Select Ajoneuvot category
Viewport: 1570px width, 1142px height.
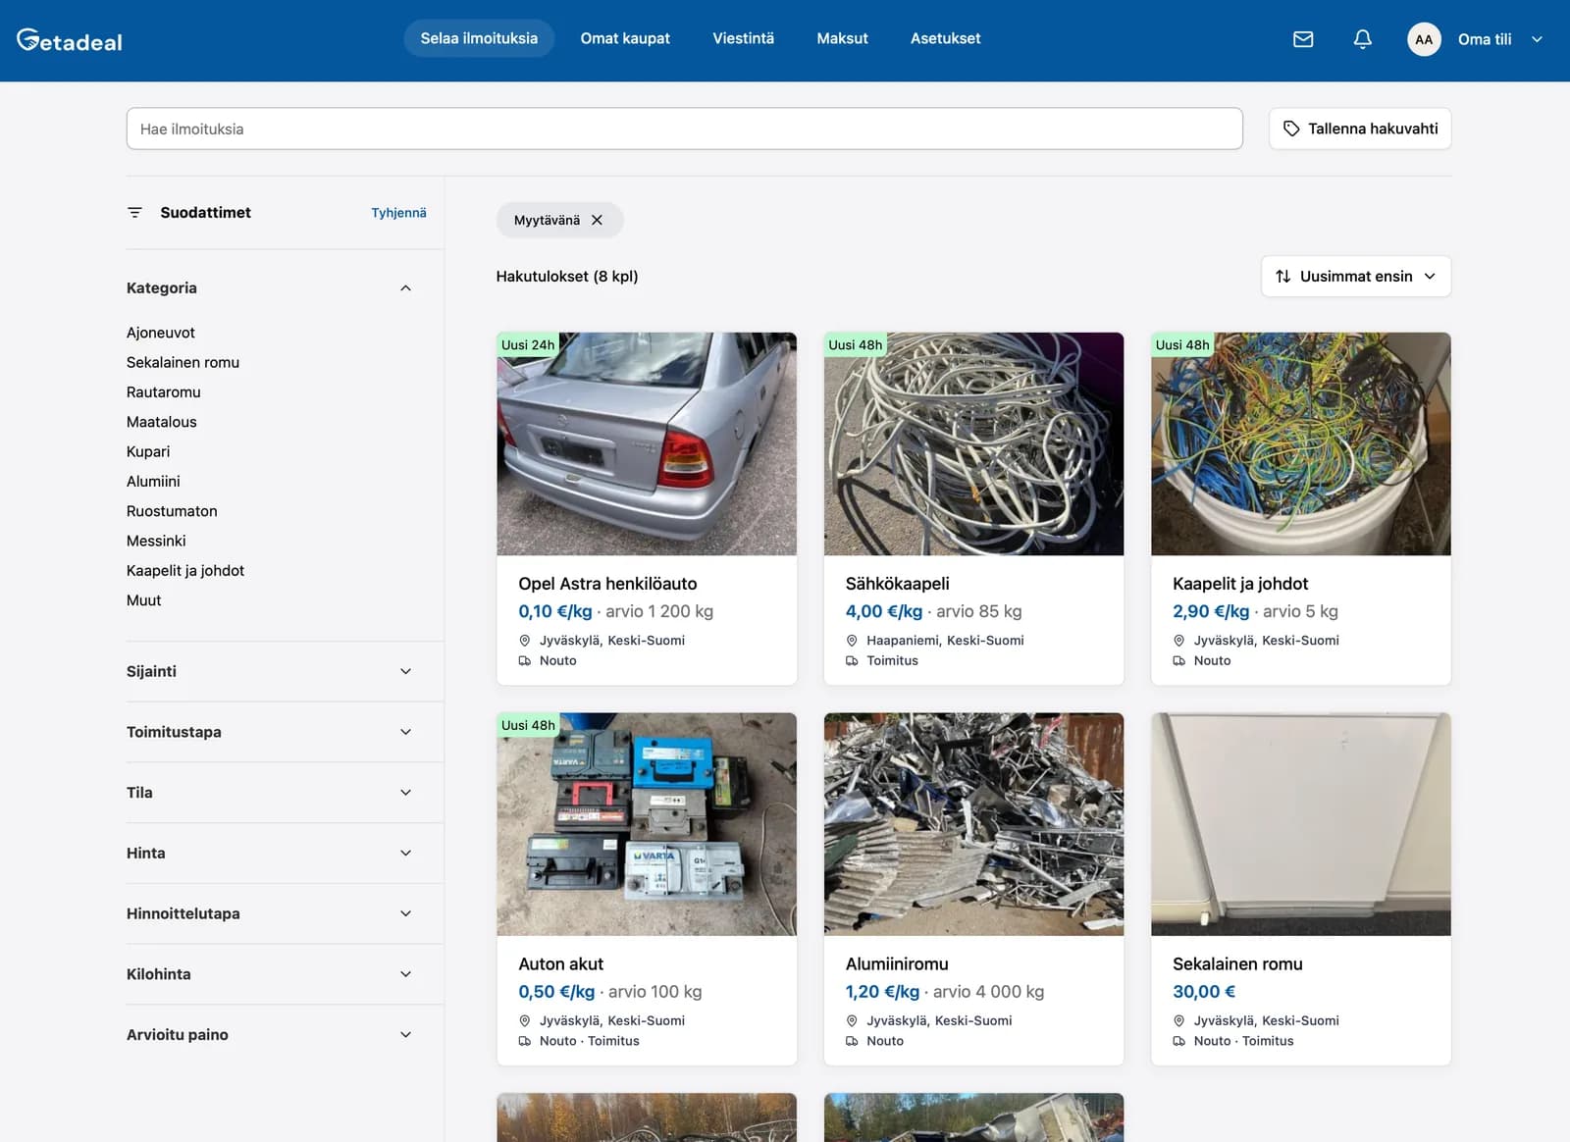[161, 333]
